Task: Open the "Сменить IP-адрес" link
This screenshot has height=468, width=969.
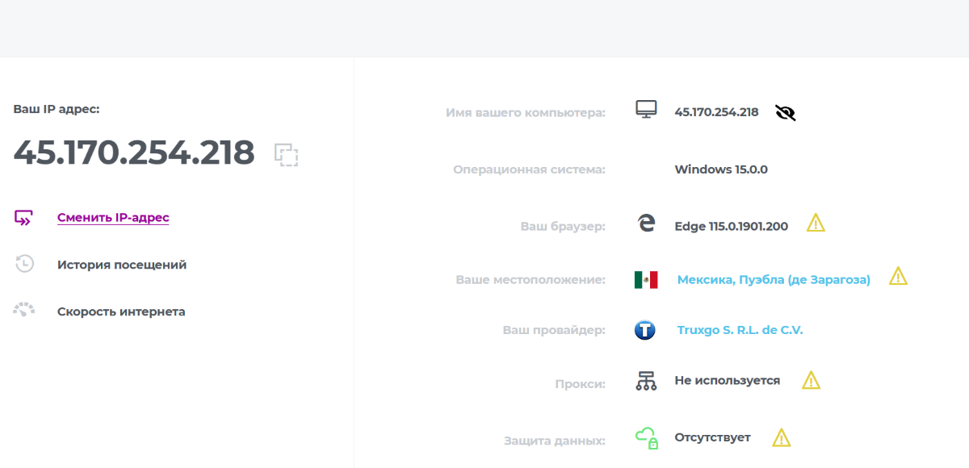Action: (x=113, y=218)
